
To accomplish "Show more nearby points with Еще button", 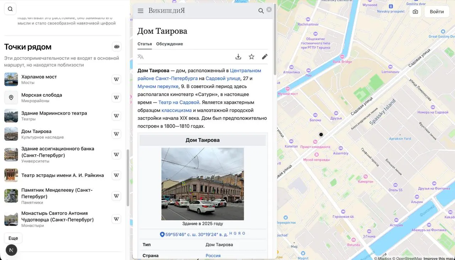I will click(13, 238).
